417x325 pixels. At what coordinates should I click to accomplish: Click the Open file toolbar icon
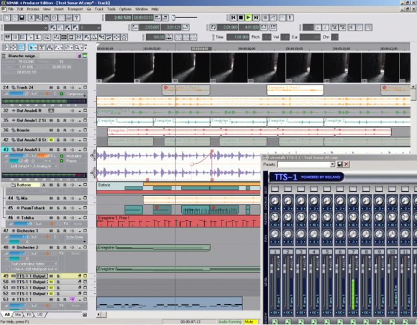[14, 18]
